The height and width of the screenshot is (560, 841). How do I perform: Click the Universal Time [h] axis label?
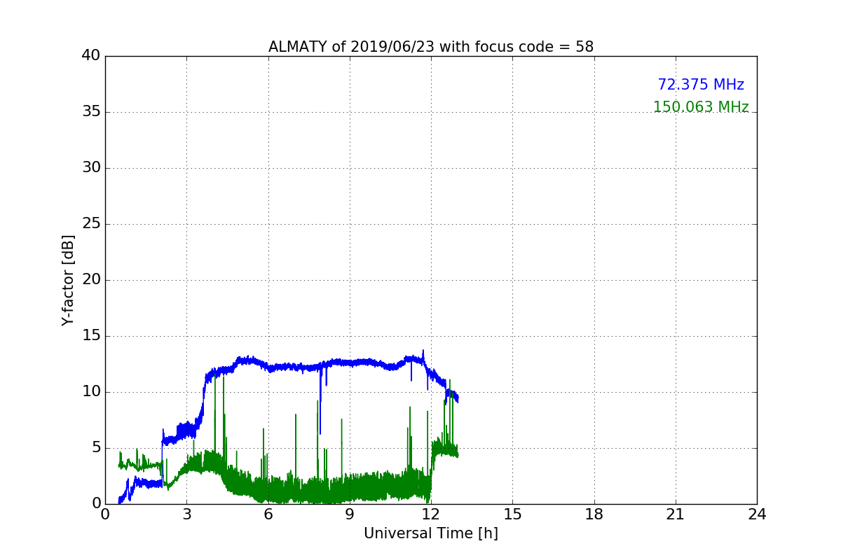coord(431,533)
